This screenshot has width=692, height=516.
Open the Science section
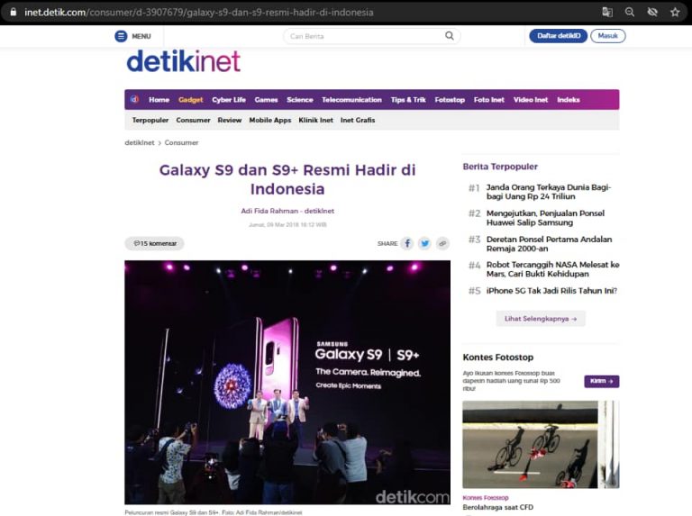[x=300, y=100]
